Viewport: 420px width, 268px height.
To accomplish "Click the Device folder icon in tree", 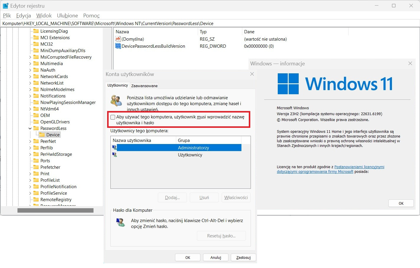I will (42, 135).
